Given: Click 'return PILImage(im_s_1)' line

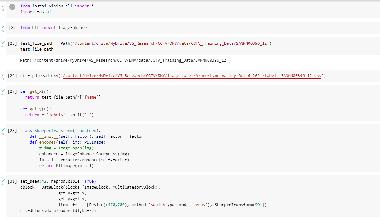Looking at the screenshot, I should click(x=67, y=166).
